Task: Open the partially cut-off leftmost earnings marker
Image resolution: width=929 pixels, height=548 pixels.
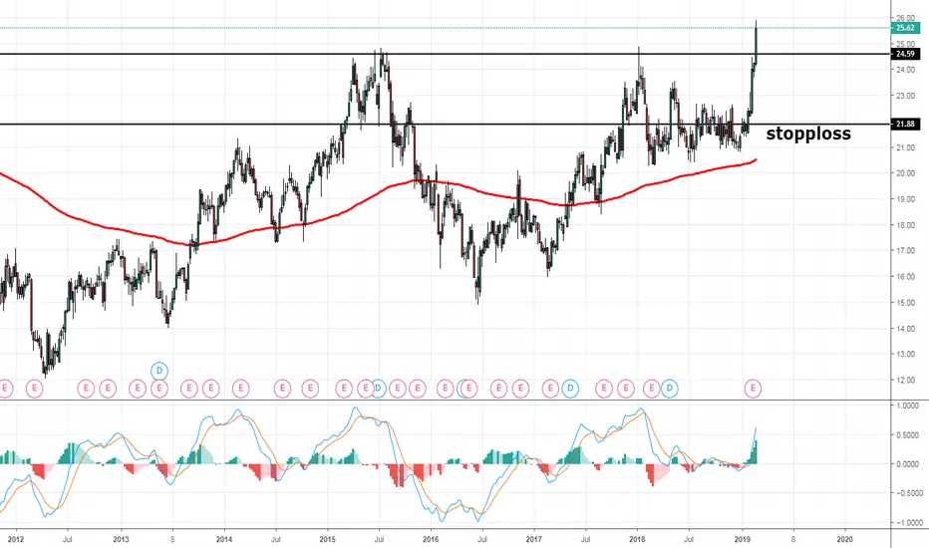Action: pyautogui.click(x=5, y=389)
